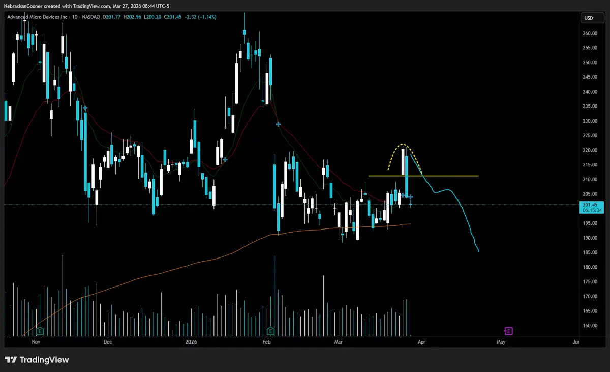This screenshot has height=372, width=610.
Task: Click the purple upcoming earnings E marker
Action: 508,331
